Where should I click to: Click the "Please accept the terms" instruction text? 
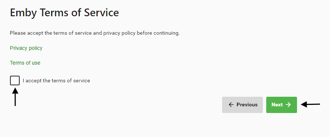[x=95, y=33]
